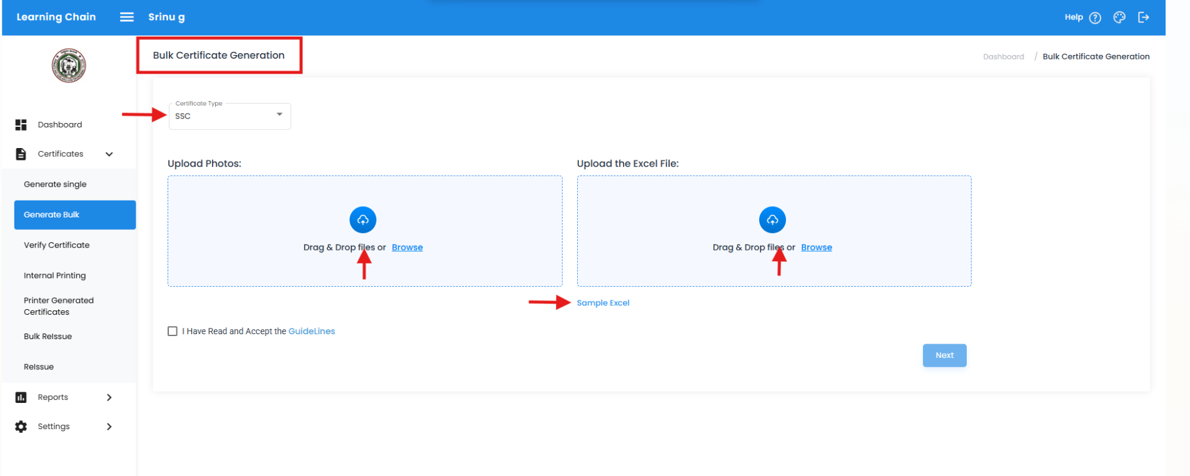Viewport: 1190px width, 476px height.
Task: Click the Excel upload cloud icon
Action: (x=772, y=220)
